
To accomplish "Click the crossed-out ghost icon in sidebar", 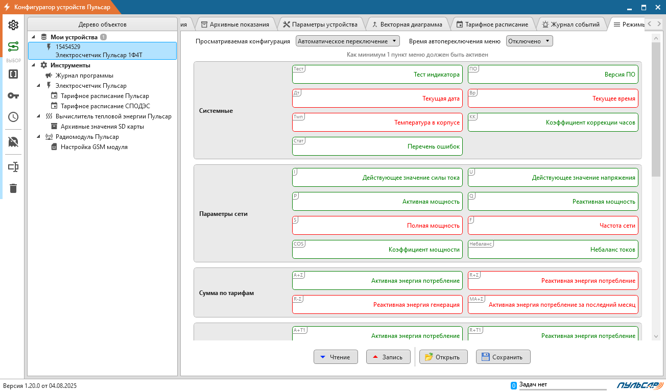I will [x=13, y=142].
